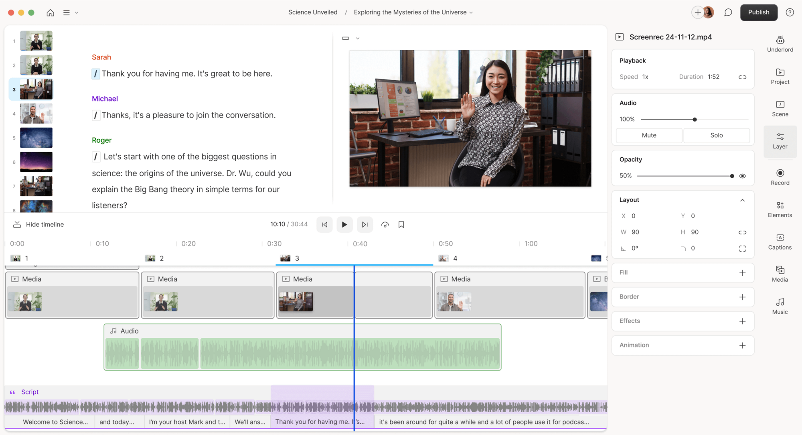Click the bookmark icon in the playback bar
Image resolution: width=802 pixels, height=435 pixels.
click(x=401, y=224)
